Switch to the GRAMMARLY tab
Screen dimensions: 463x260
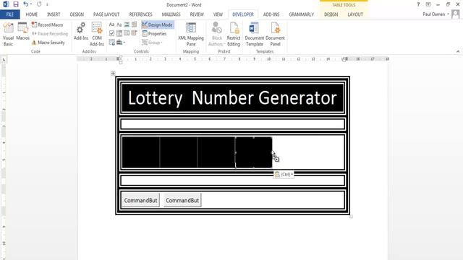(301, 14)
